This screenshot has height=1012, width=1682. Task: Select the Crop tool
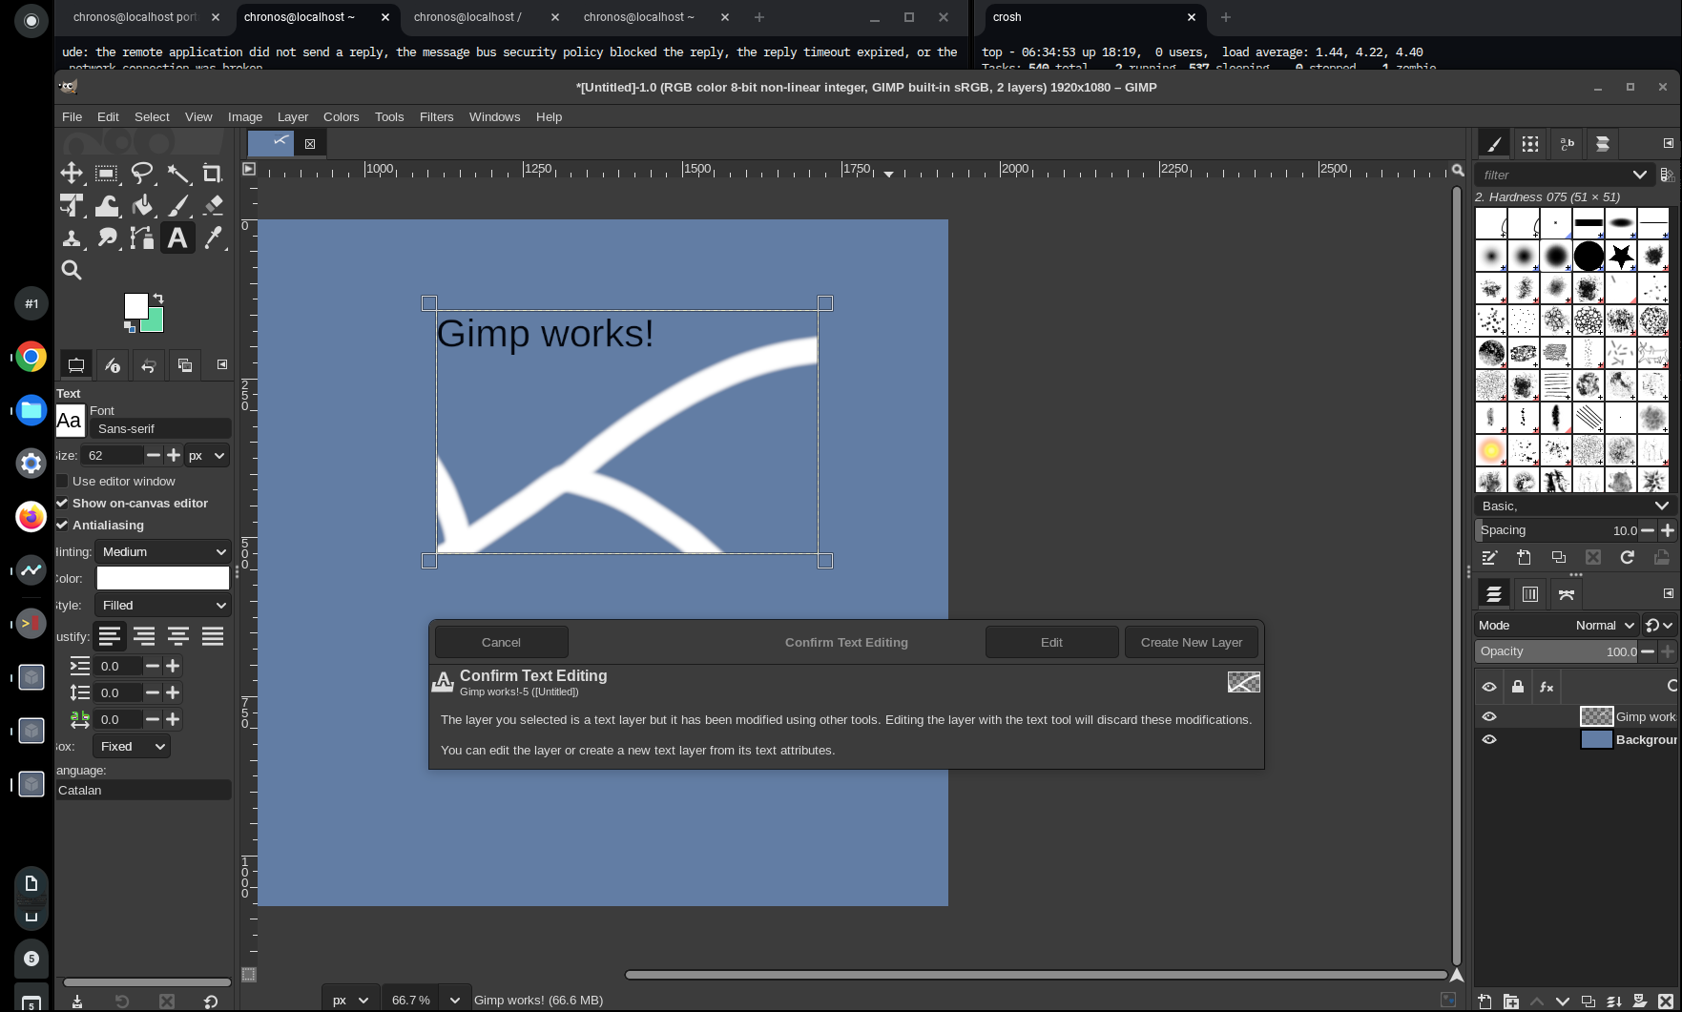click(213, 174)
